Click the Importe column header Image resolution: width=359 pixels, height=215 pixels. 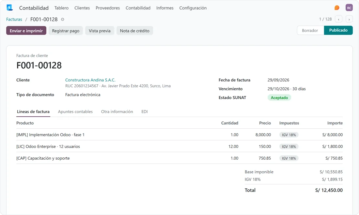[x=335, y=123]
